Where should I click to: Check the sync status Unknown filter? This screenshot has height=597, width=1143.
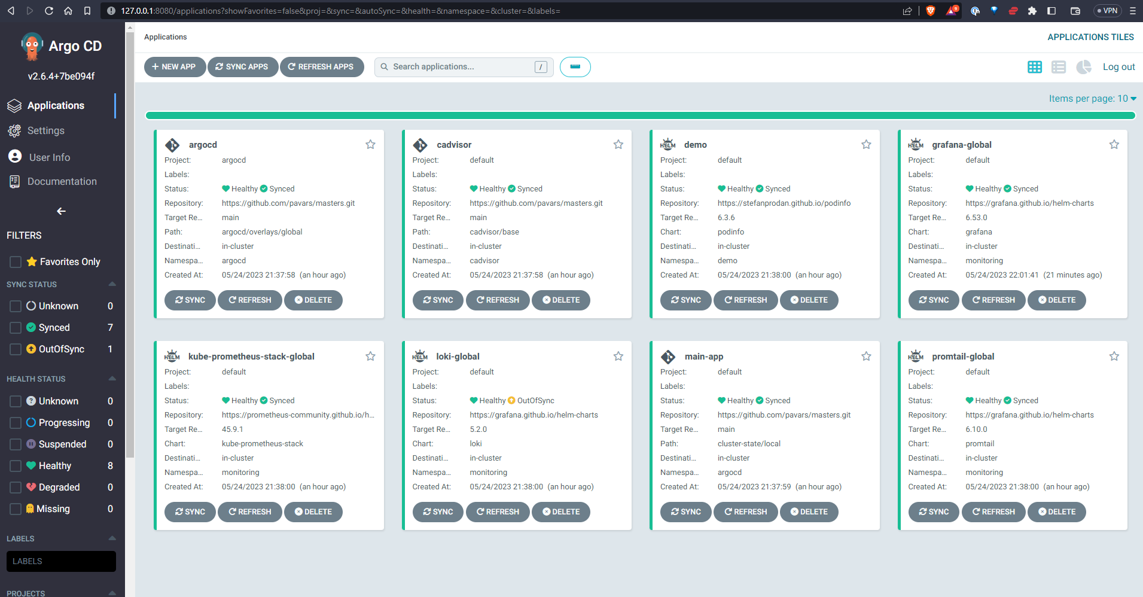pyautogui.click(x=16, y=306)
